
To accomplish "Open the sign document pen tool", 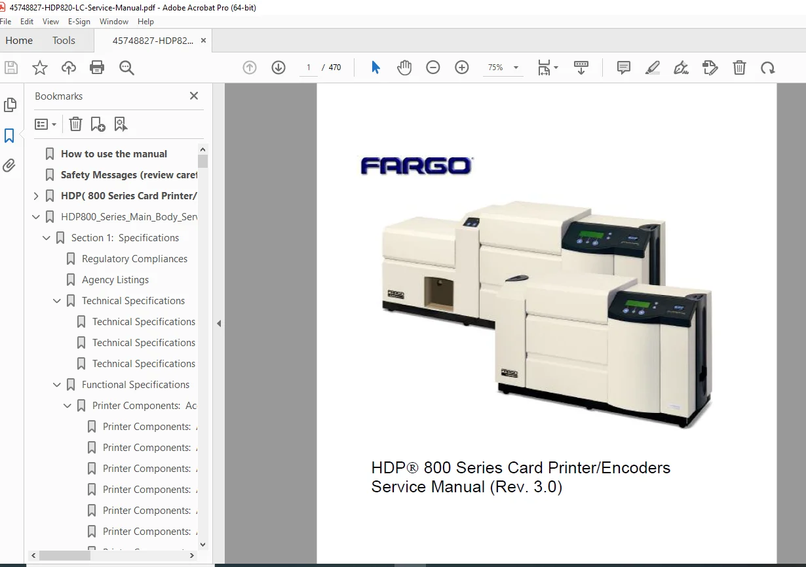I will (x=681, y=68).
